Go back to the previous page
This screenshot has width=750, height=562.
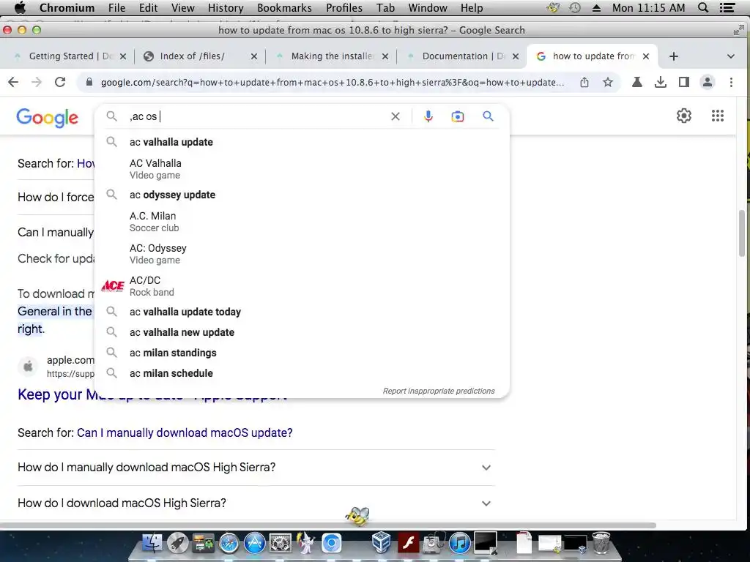click(x=13, y=82)
